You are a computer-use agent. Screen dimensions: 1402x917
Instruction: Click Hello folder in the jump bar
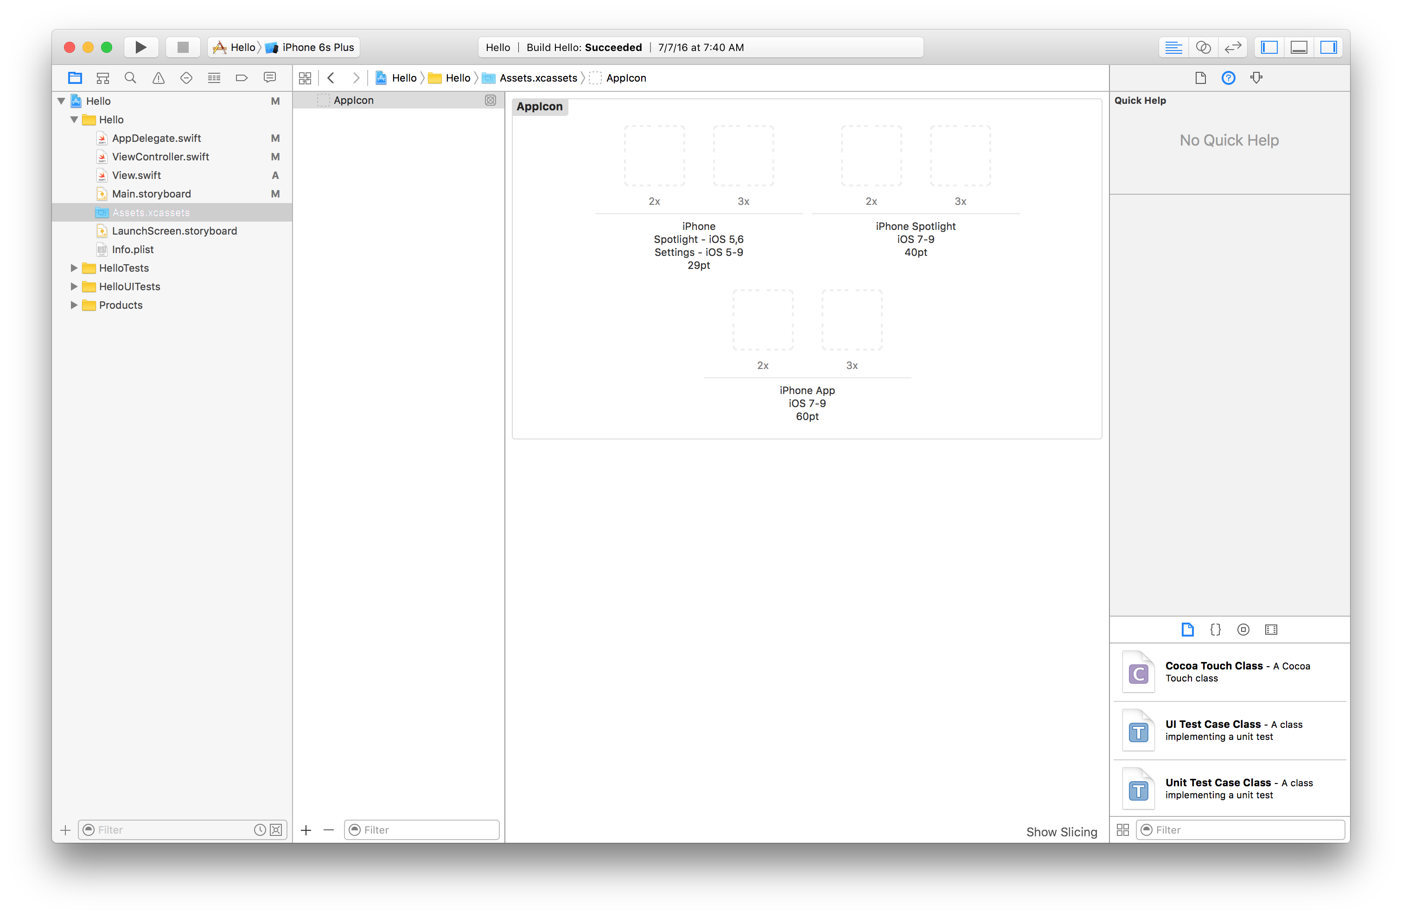449,78
